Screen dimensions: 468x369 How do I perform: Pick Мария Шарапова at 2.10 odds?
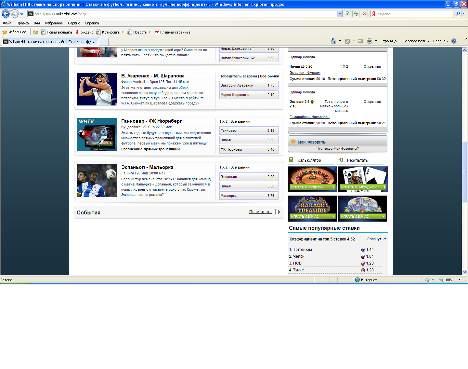pos(249,95)
